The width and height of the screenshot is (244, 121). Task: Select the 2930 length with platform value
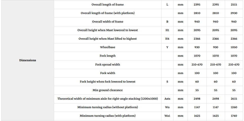(234, 13)
